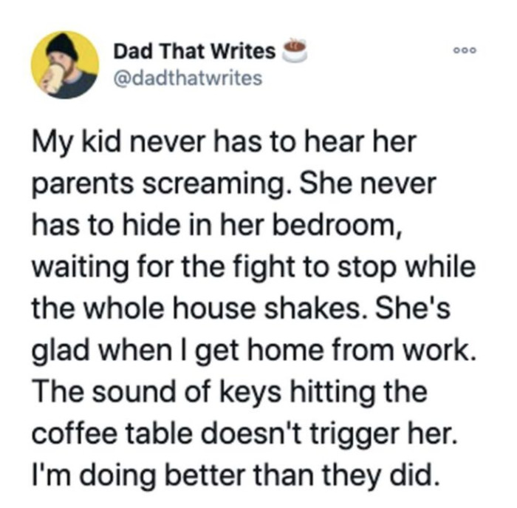Open Dad That Writes profile avatar

tap(65, 66)
